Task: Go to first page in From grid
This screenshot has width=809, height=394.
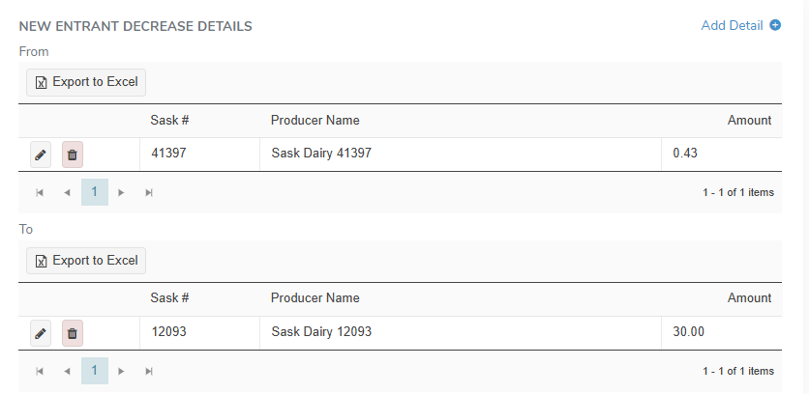Action: pos(40,192)
